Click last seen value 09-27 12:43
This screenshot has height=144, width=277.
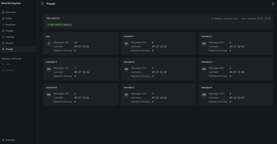tap(237, 47)
